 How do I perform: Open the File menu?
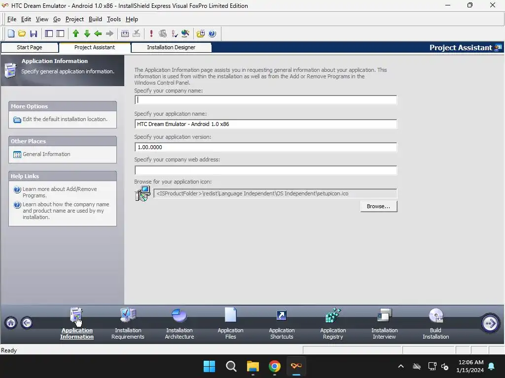tap(12, 19)
